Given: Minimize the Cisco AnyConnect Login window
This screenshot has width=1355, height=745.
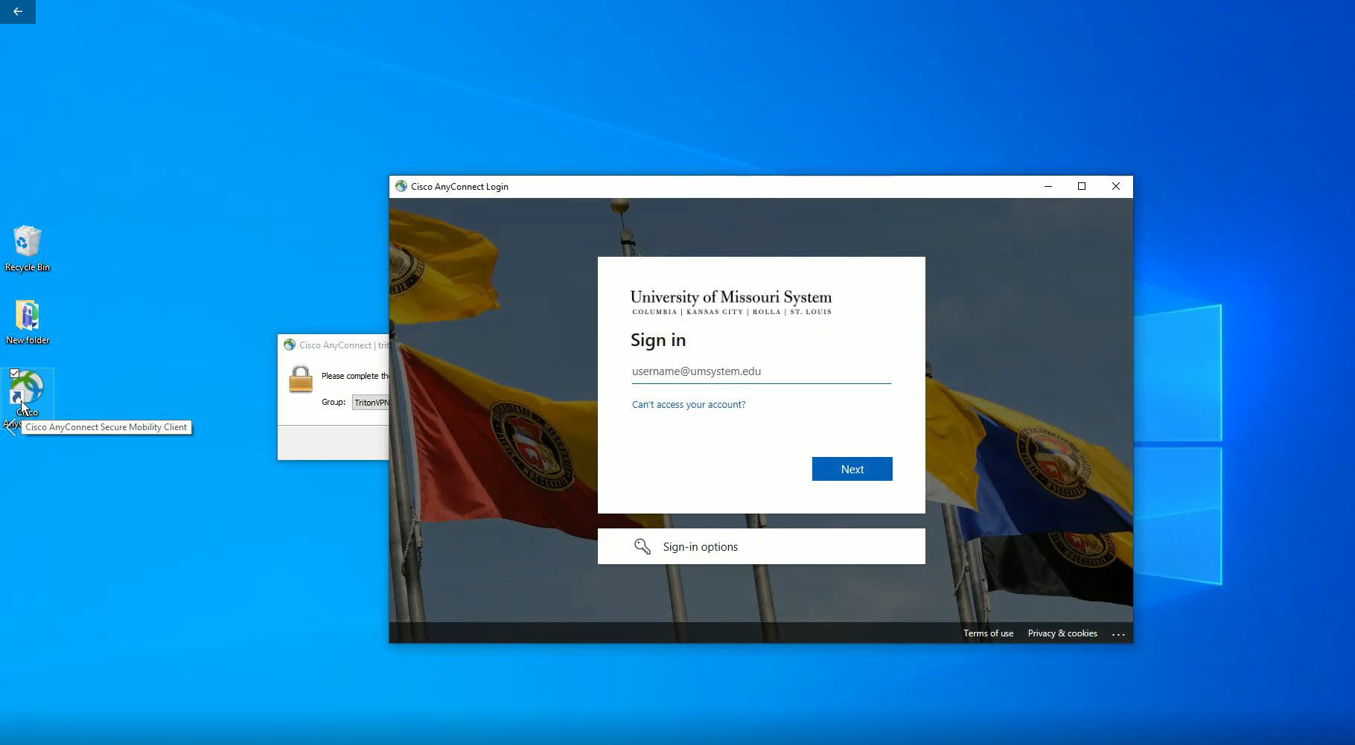Looking at the screenshot, I should click(1048, 187).
